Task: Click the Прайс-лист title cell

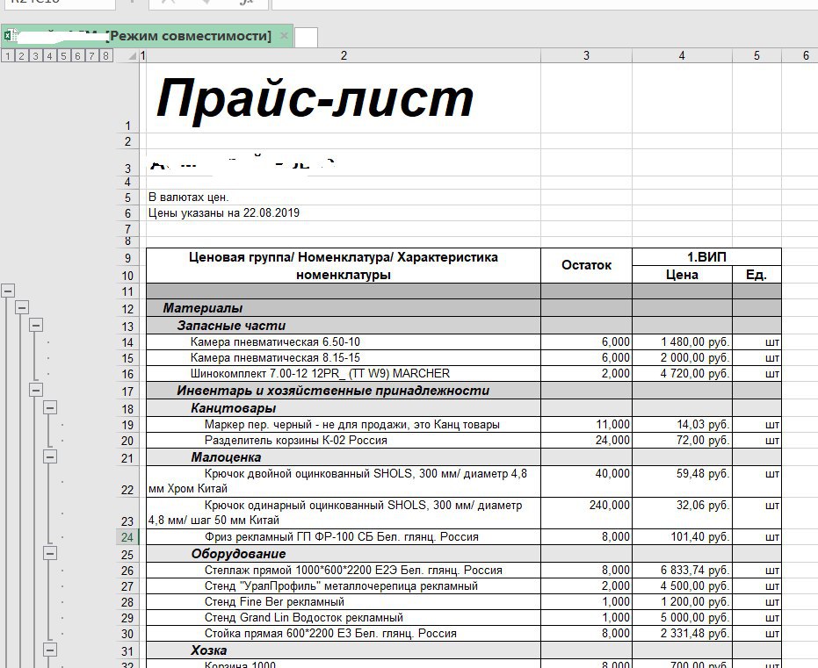Action: pos(344,98)
